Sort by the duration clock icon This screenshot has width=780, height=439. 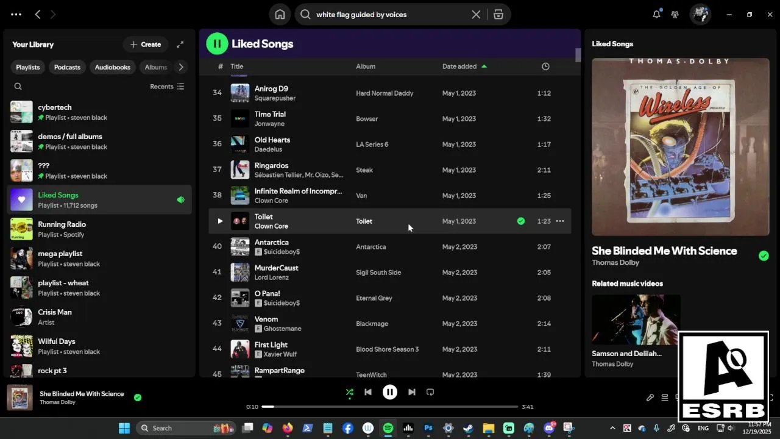[545, 66]
